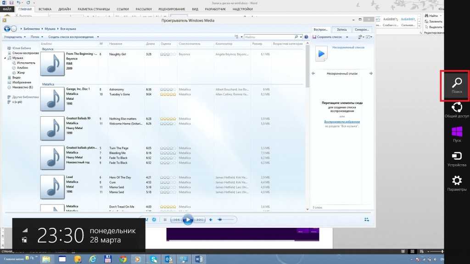This screenshot has width=470, height=264.
Task: Open the Start charm (Пуск)
Action: point(457,134)
